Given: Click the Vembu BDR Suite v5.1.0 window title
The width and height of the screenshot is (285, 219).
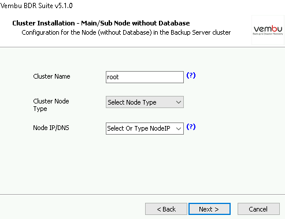Looking at the screenshot, I should [x=36, y=6].
